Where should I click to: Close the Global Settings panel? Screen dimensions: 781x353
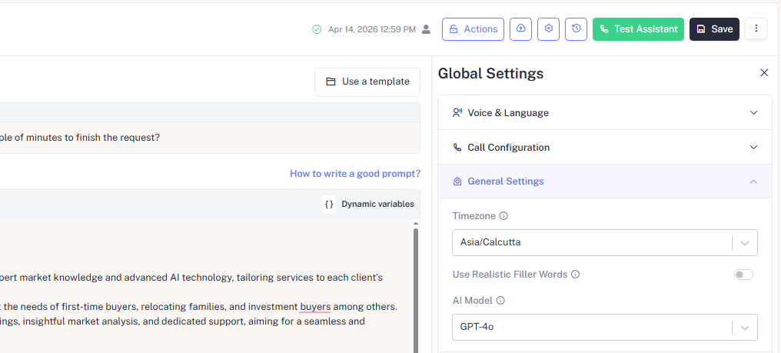pyautogui.click(x=764, y=73)
